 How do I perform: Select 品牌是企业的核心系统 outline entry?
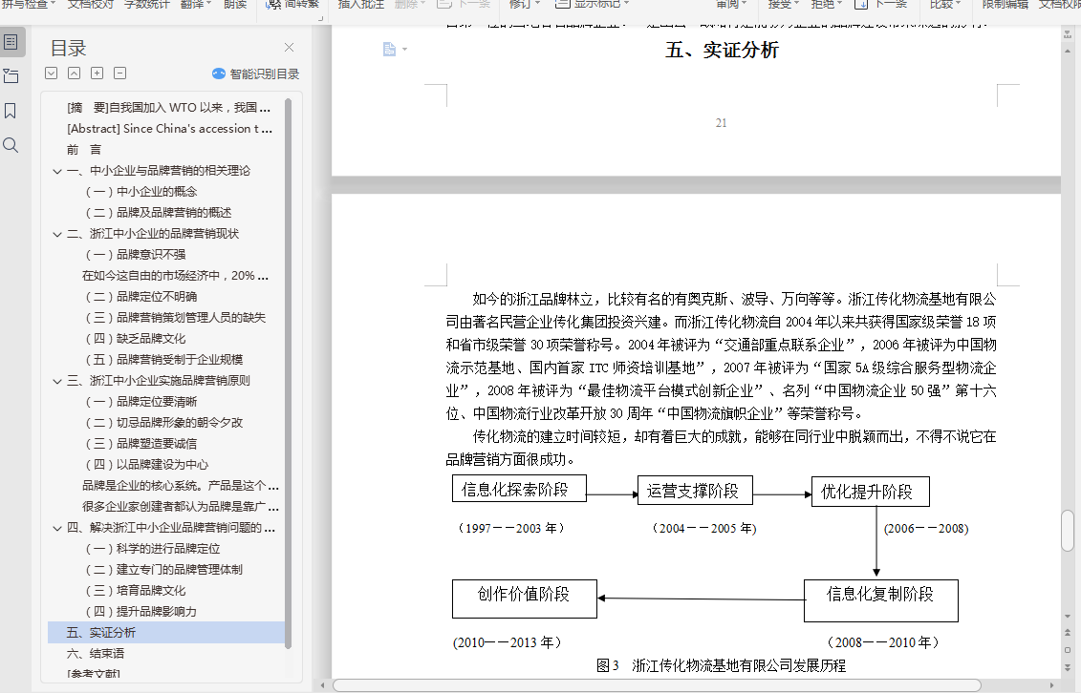181,485
